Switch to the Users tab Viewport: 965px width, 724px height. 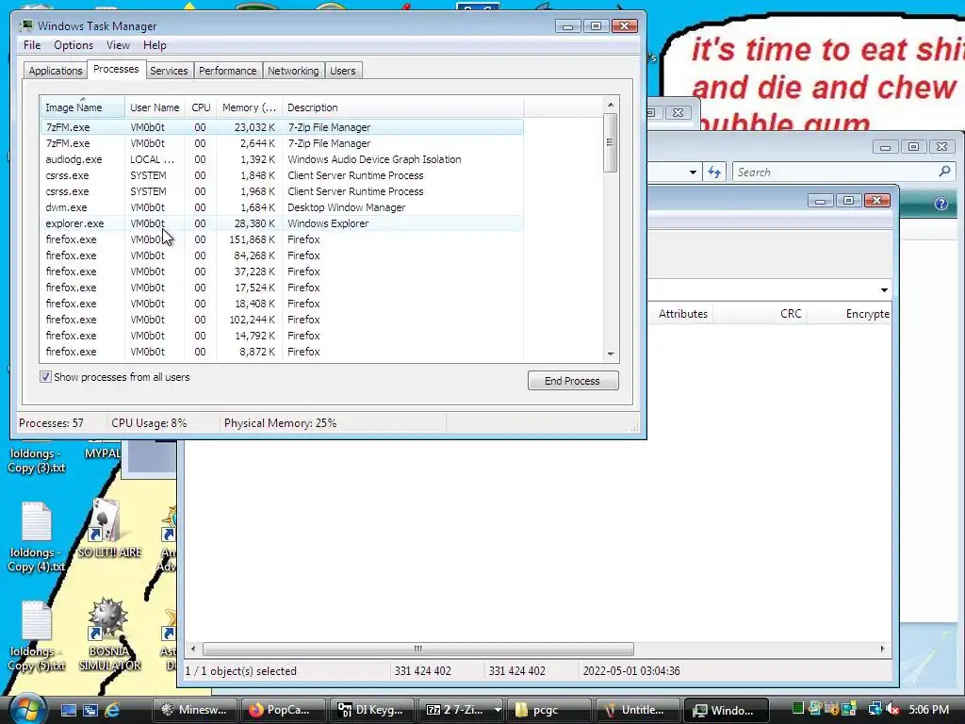click(x=343, y=71)
